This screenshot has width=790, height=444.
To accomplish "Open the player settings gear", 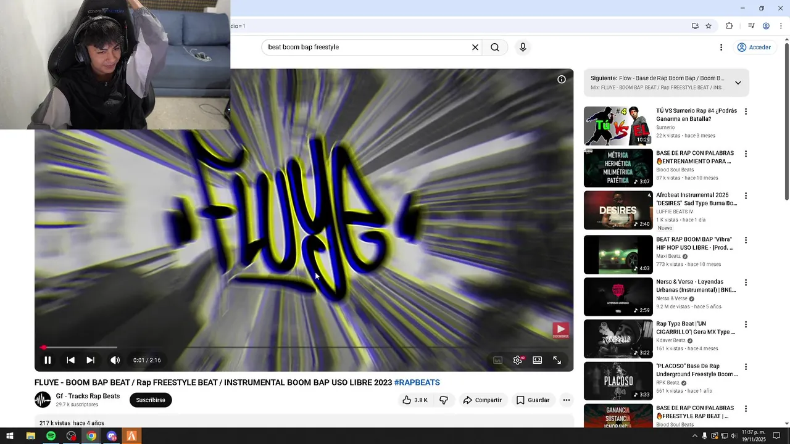I will click(x=517, y=360).
